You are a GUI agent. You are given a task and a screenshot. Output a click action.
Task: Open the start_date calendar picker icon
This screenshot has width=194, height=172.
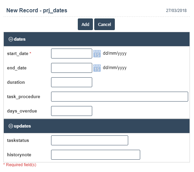click(97, 54)
